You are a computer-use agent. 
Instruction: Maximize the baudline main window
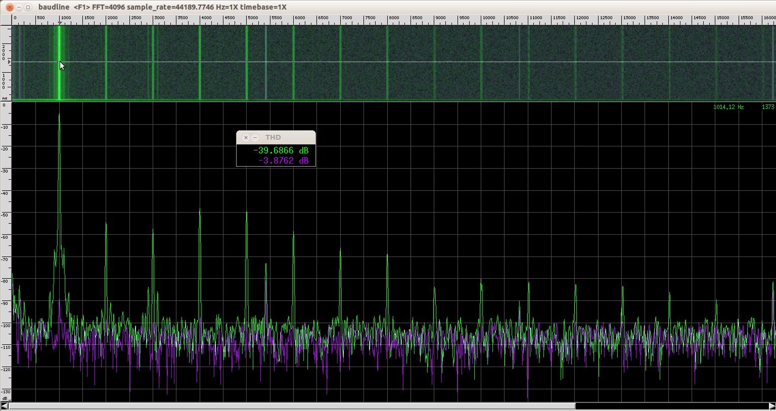[28, 7]
